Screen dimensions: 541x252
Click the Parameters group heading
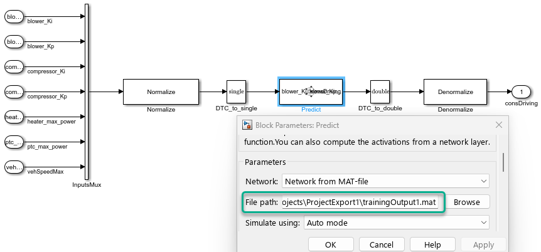[265, 162]
